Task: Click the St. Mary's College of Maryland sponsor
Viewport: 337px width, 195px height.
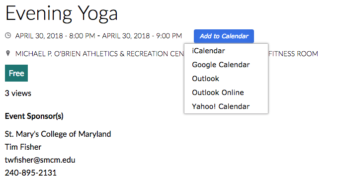Action: (x=58, y=134)
